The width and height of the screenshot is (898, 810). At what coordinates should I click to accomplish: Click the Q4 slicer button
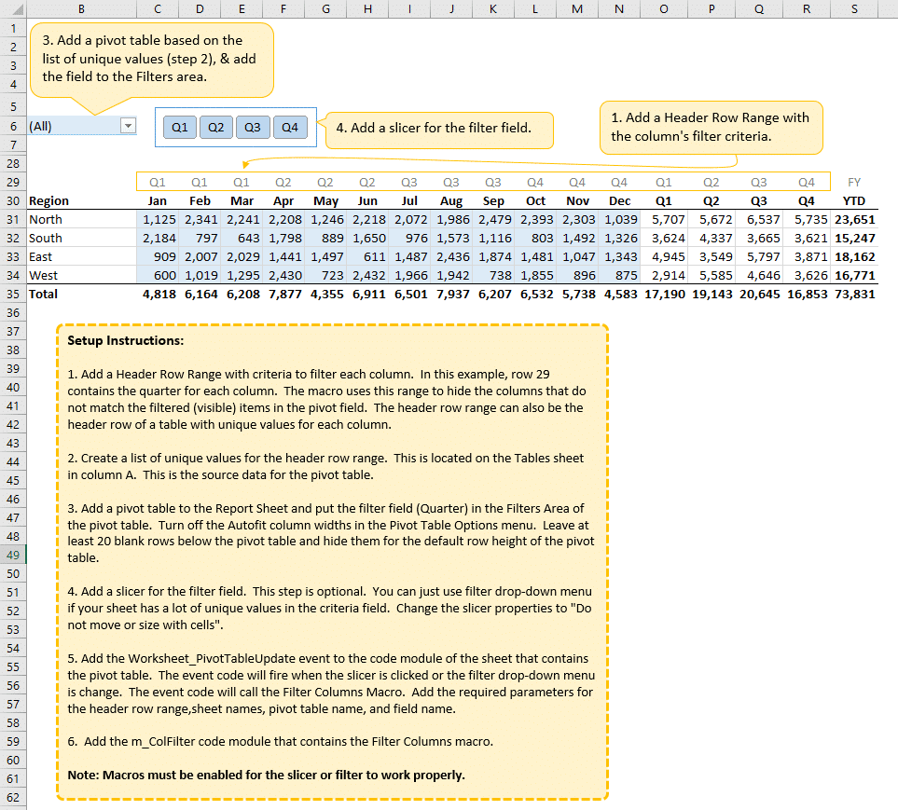[x=289, y=127]
